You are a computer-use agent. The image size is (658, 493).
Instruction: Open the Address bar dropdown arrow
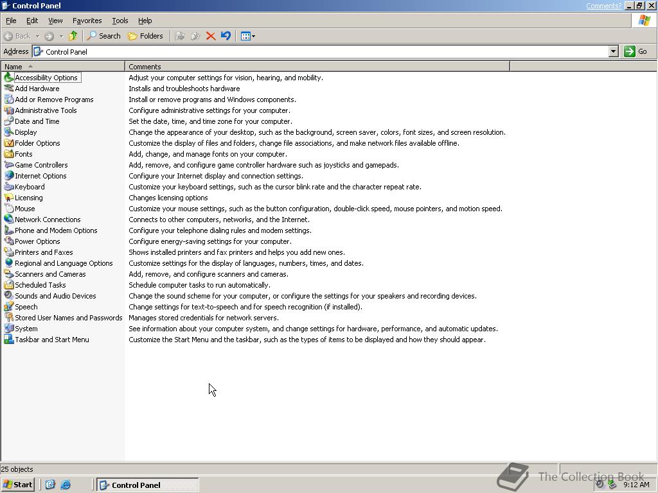click(x=614, y=51)
